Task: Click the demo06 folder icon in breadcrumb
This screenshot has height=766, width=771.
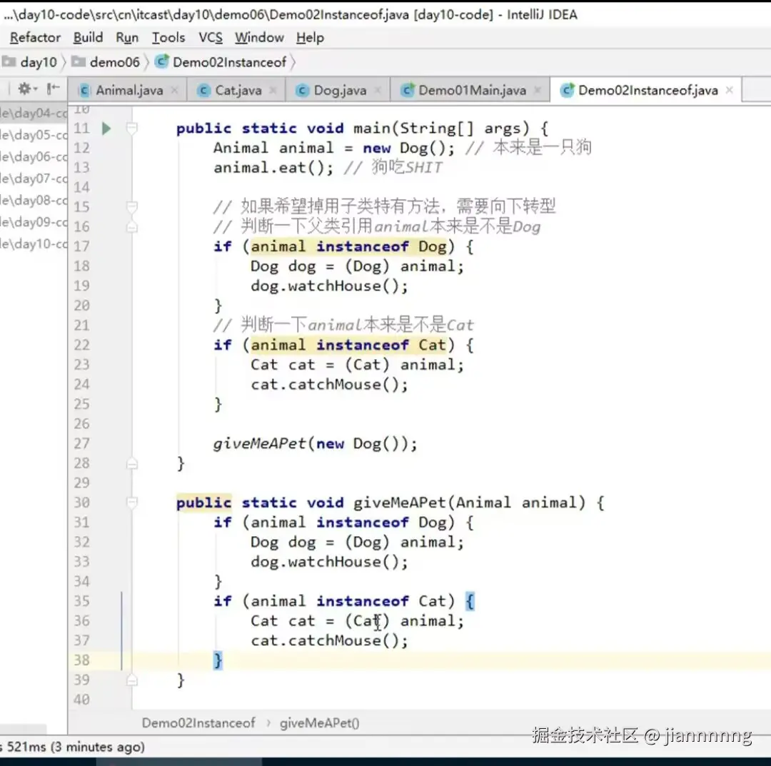Action: (79, 62)
